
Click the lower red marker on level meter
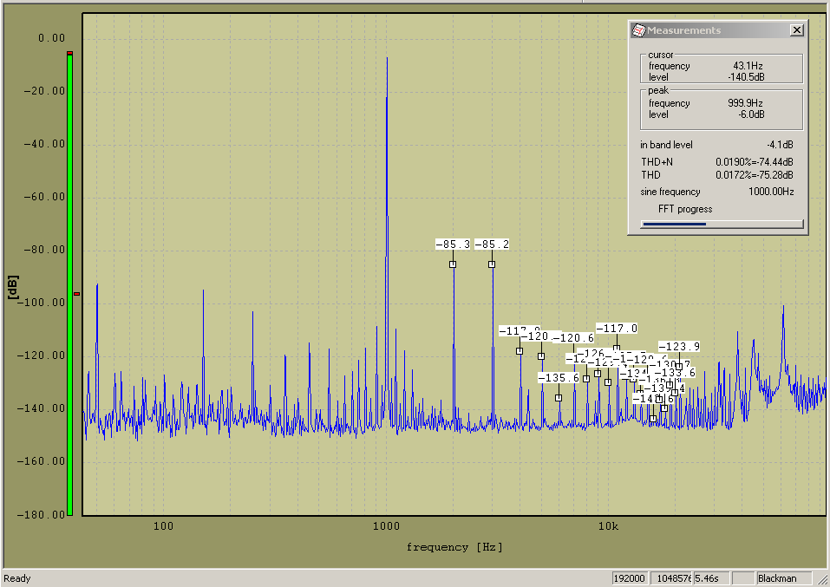tap(76, 294)
